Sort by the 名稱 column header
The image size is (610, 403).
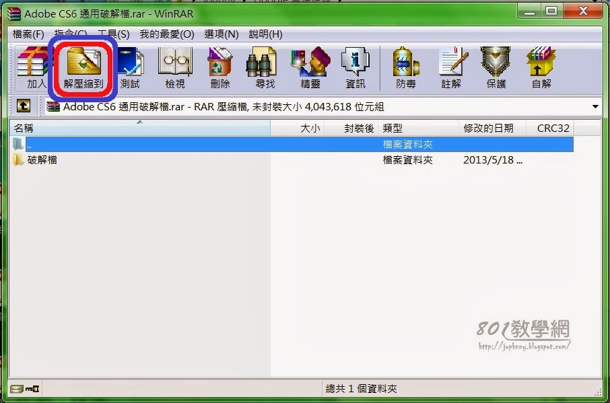pos(140,128)
